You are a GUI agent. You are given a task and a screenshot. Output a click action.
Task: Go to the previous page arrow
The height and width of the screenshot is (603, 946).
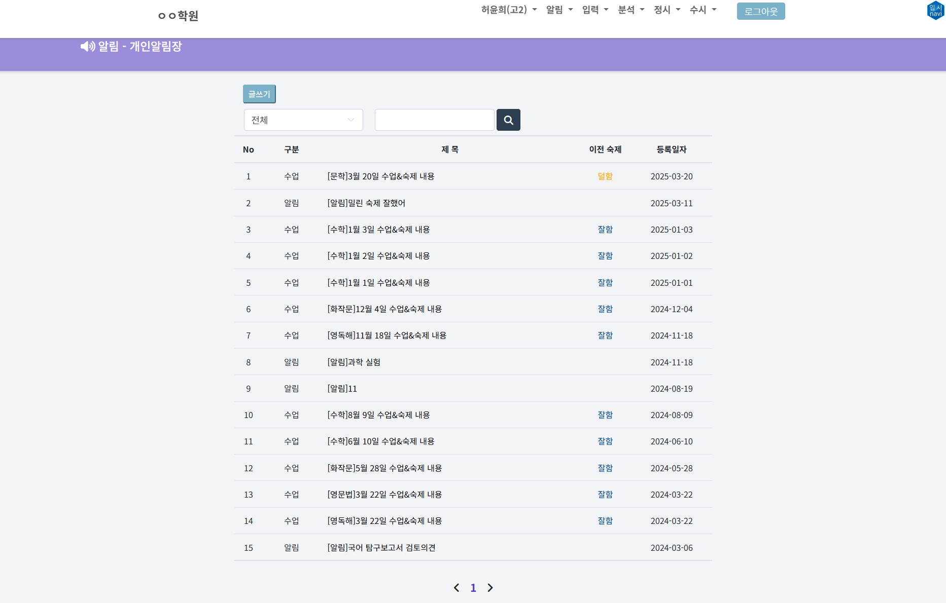point(457,588)
